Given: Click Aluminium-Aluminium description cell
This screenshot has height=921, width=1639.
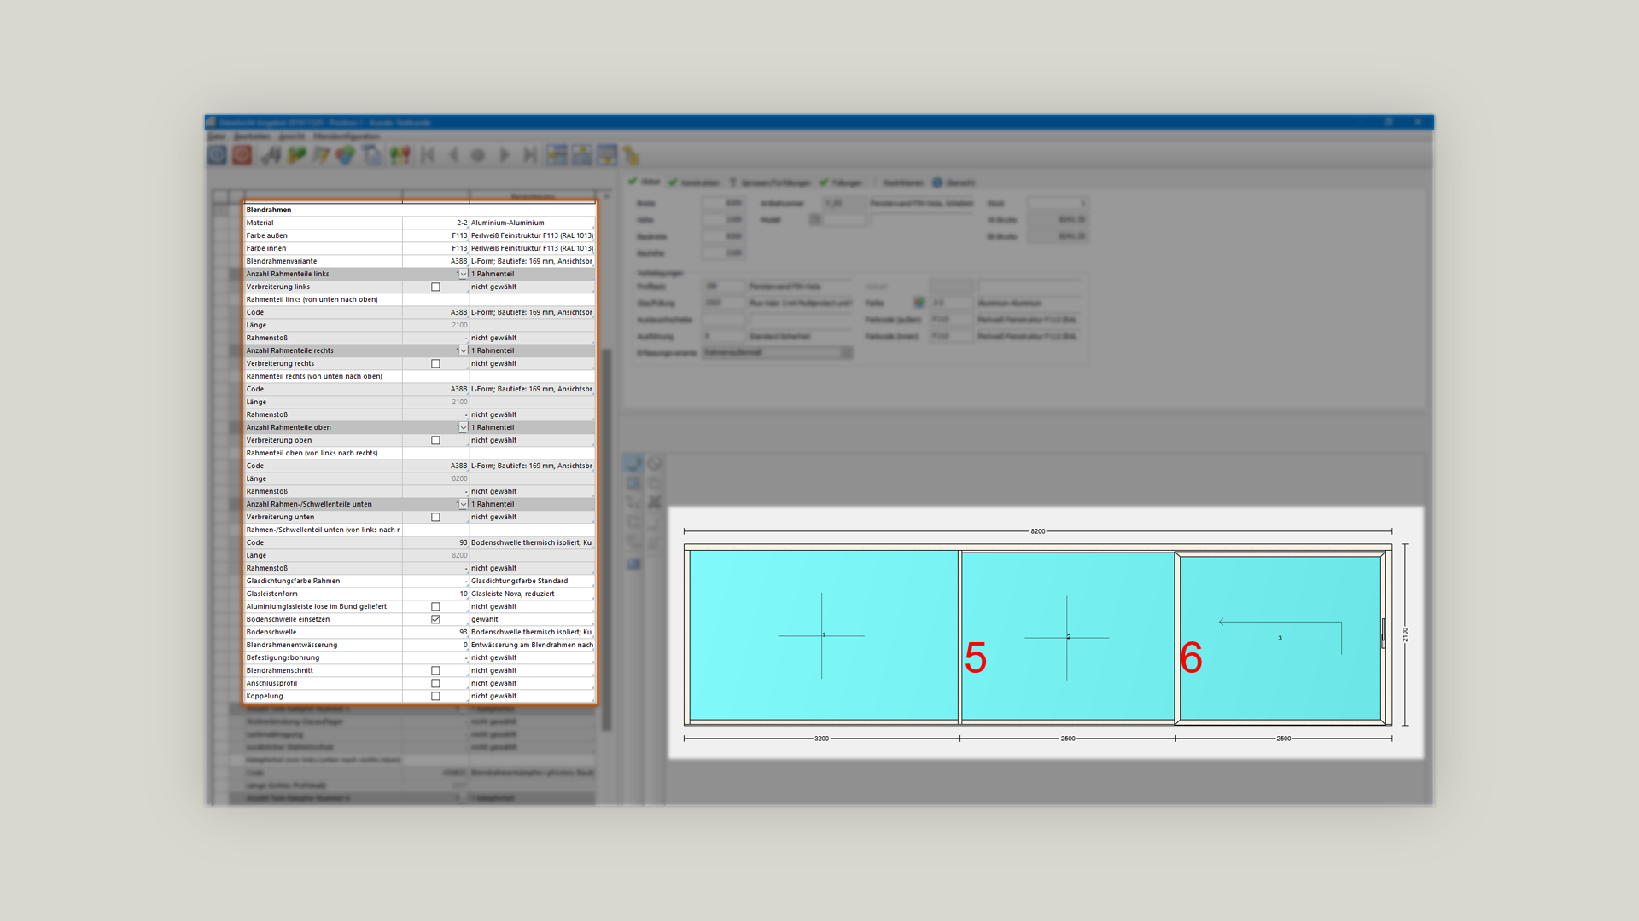Looking at the screenshot, I should click(x=532, y=223).
